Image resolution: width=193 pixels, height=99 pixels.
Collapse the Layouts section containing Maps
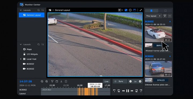coord(21,44)
